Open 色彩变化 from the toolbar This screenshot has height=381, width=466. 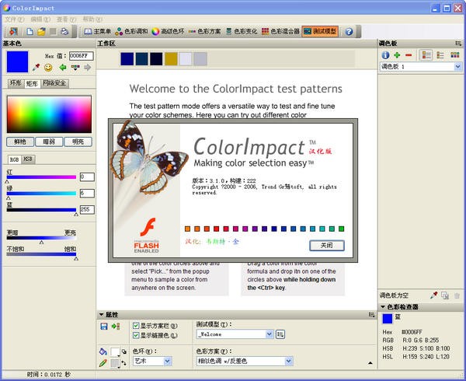[x=241, y=31]
